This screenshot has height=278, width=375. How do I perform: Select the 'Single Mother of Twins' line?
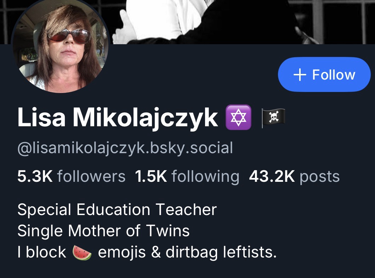point(103,231)
